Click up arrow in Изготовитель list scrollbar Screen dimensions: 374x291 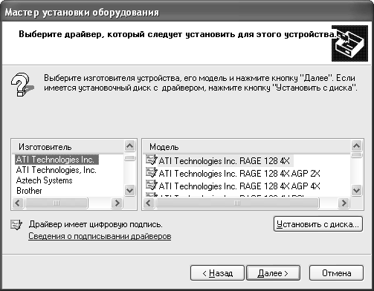[129, 145]
